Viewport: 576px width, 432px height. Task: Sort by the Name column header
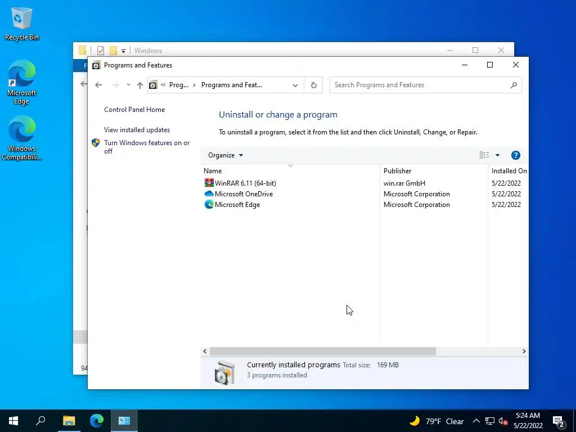click(290, 171)
